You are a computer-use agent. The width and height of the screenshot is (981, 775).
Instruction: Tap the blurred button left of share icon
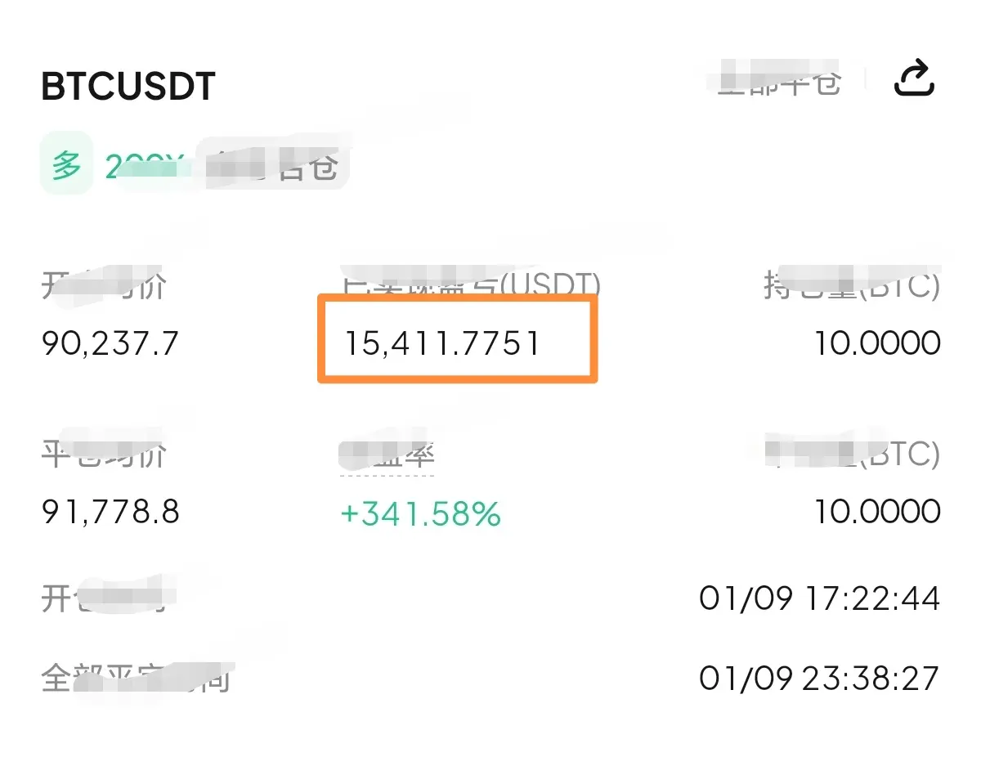(778, 83)
